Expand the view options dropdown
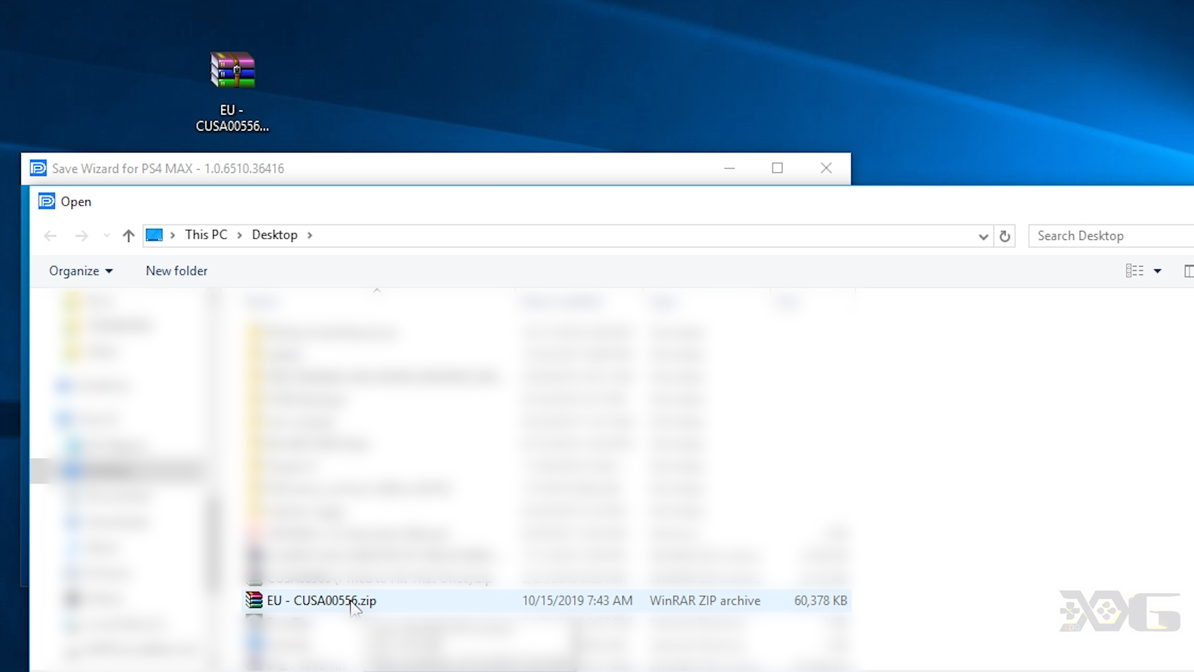This screenshot has width=1194, height=672. click(1157, 270)
